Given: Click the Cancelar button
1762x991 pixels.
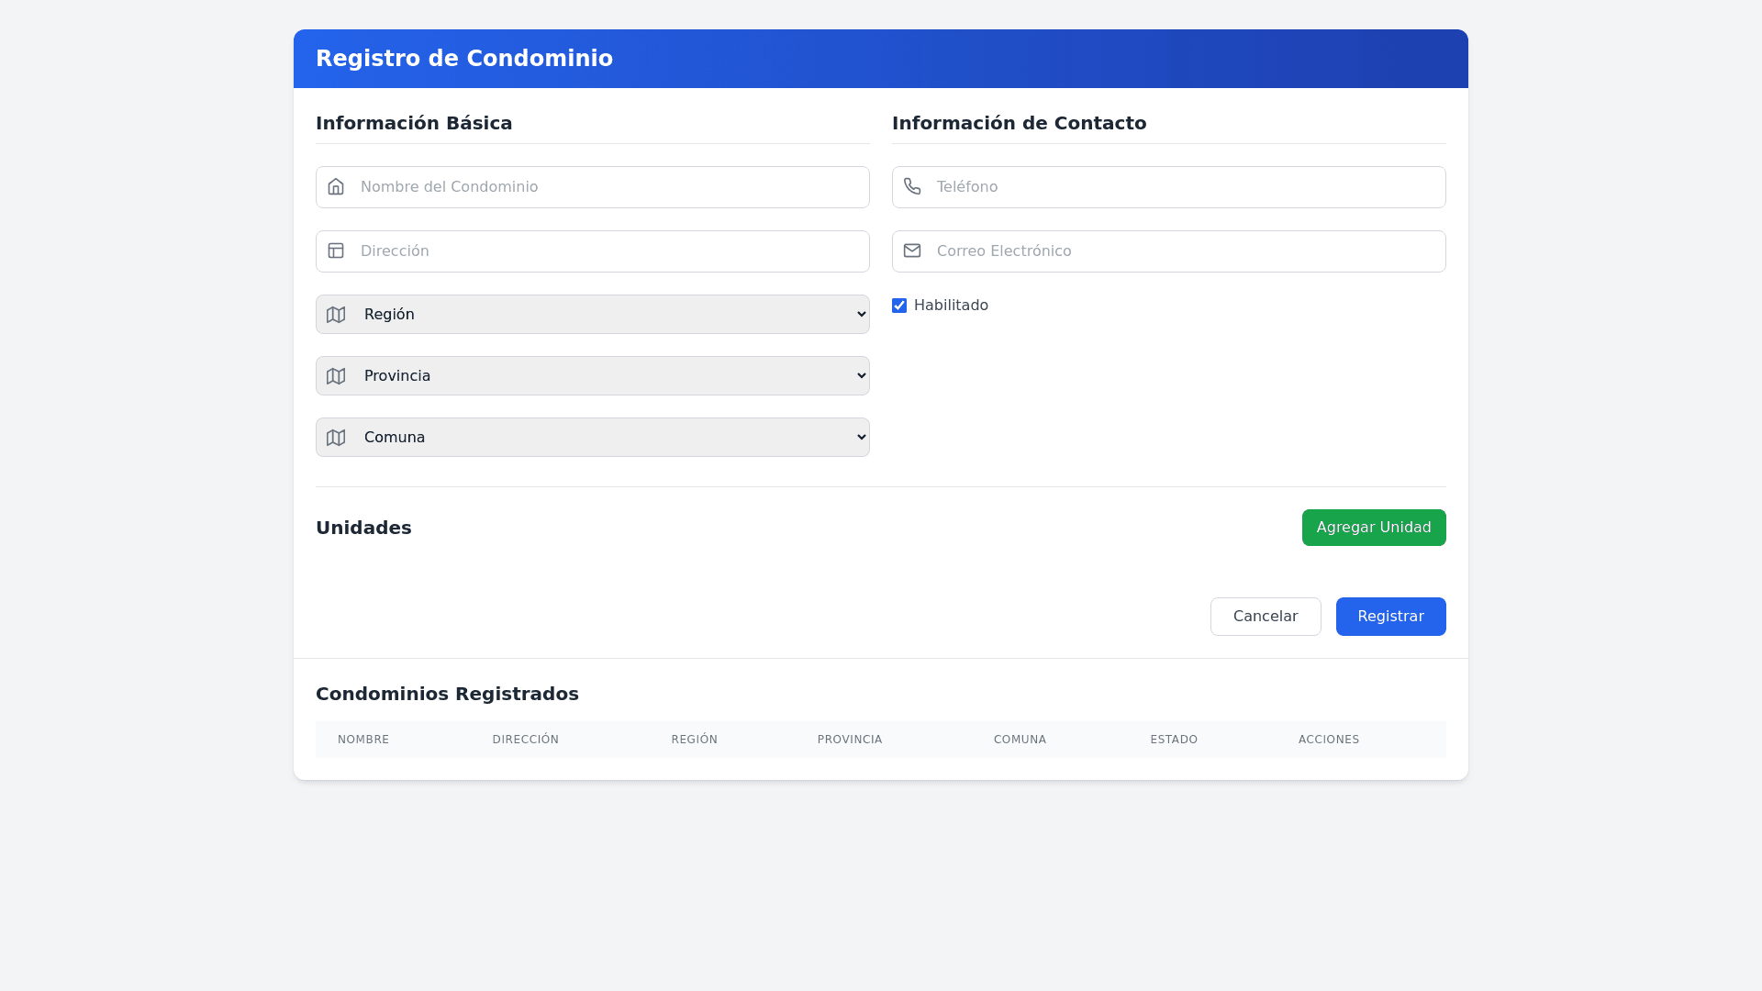Looking at the screenshot, I should [x=1266, y=617].
